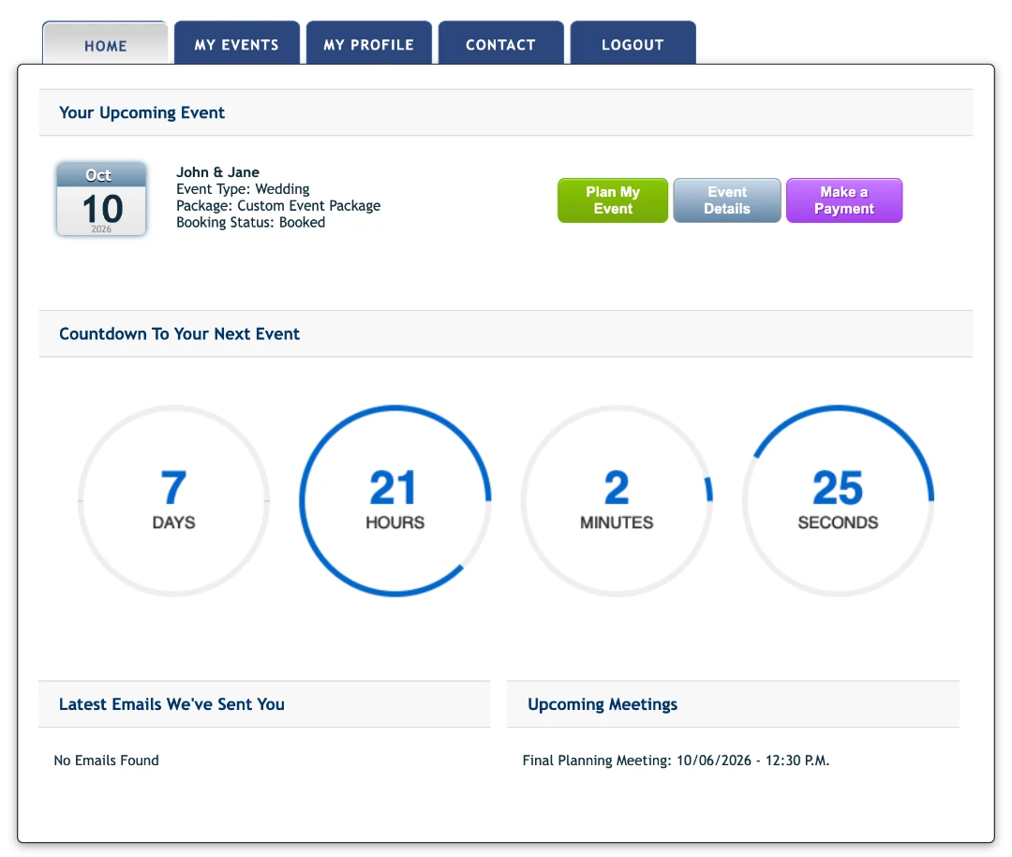
Task: Click the 2 Minutes countdown circle
Action: 617,500
